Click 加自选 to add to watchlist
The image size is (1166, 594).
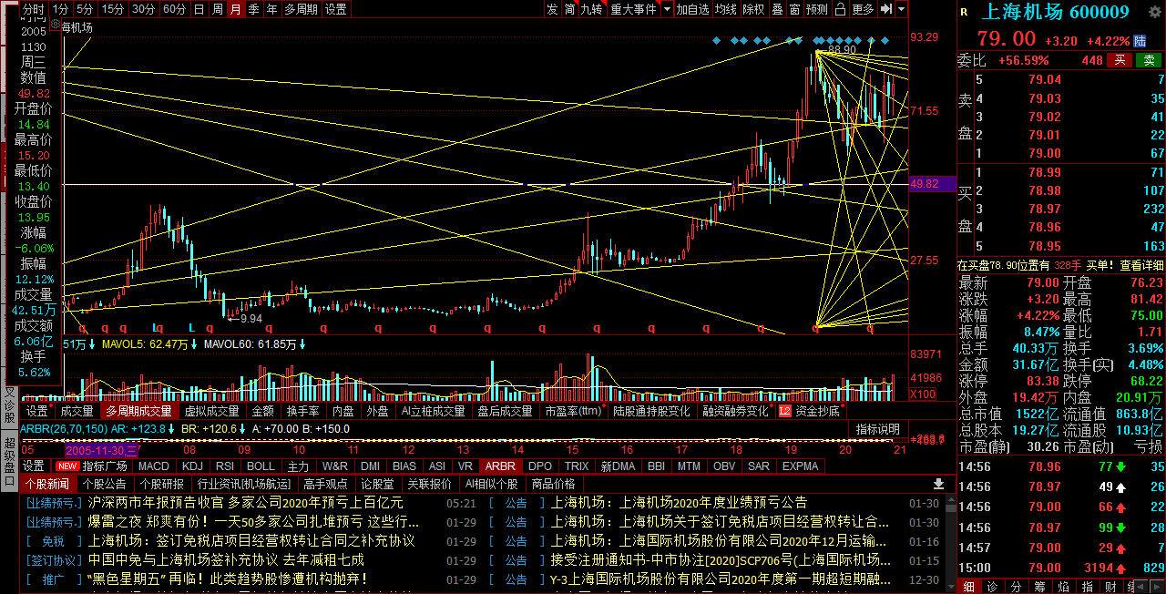coord(692,9)
